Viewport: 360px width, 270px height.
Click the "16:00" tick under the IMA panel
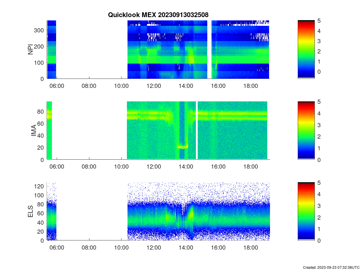coord(218,167)
